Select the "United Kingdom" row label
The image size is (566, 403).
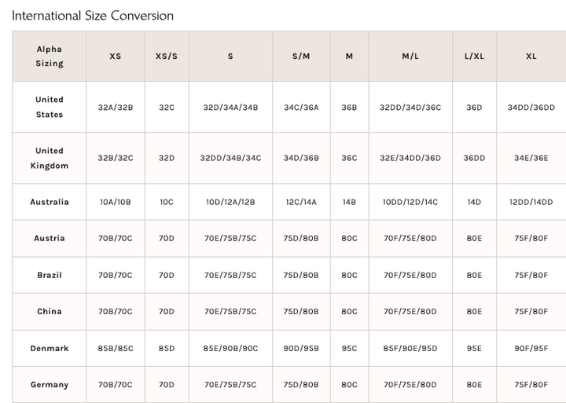(x=49, y=158)
